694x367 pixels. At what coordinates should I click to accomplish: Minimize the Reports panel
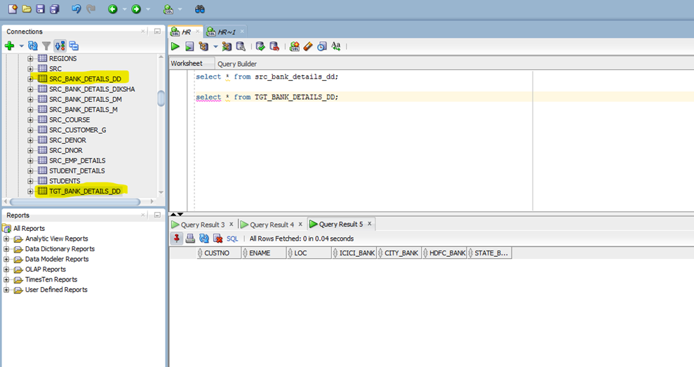[x=157, y=215]
